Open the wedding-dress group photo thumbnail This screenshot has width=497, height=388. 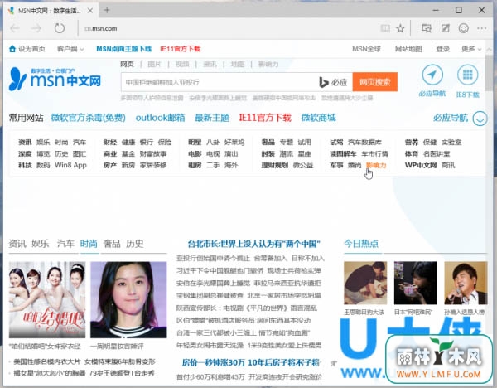click(x=47, y=299)
